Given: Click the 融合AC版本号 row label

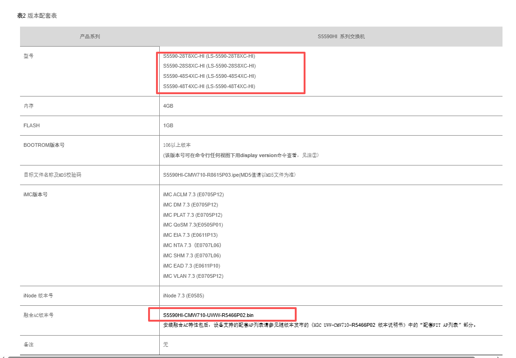Looking at the screenshot, I should pos(38,315).
